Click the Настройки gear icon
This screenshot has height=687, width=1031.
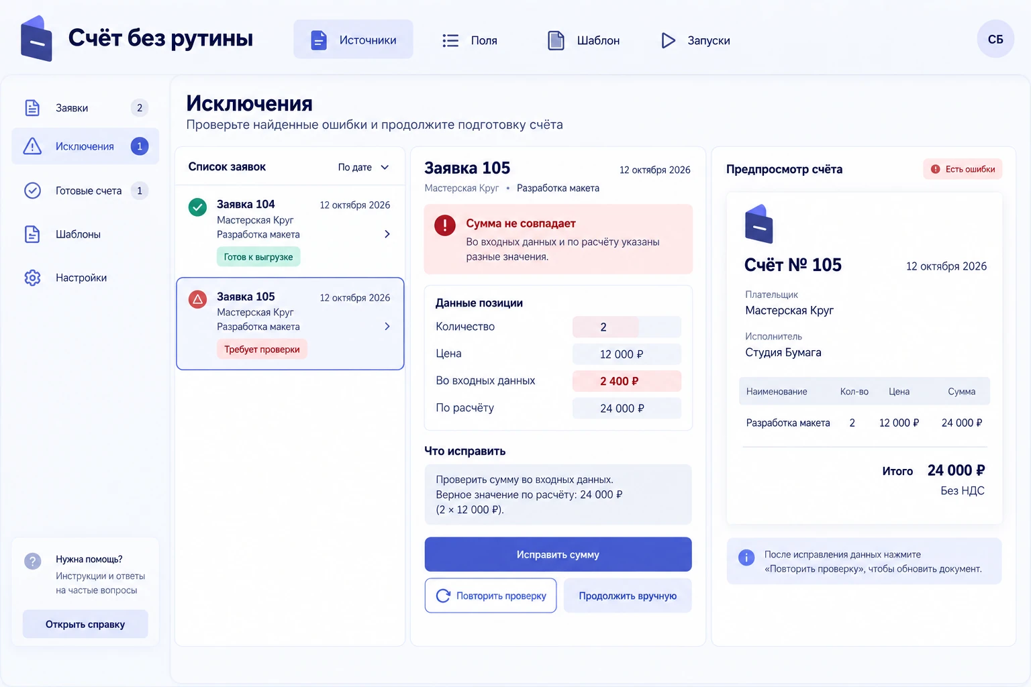[32, 278]
